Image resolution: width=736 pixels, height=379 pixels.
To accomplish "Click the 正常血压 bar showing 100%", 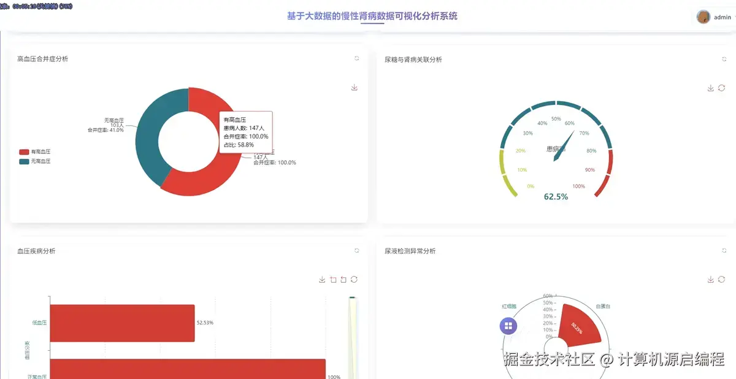I will click(x=188, y=369).
